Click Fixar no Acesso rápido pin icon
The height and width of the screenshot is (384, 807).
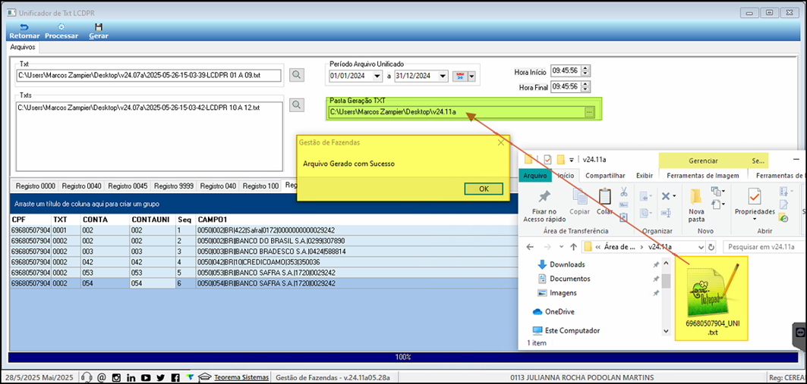(x=544, y=197)
